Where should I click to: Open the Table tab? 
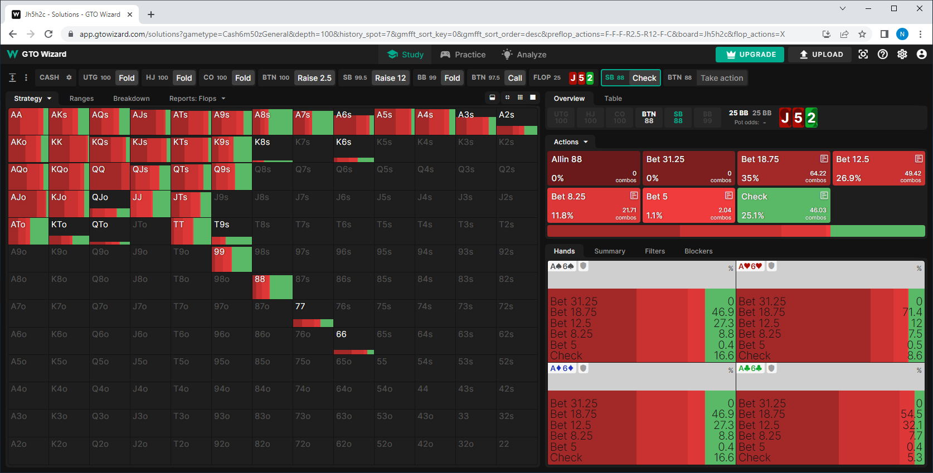pos(613,99)
